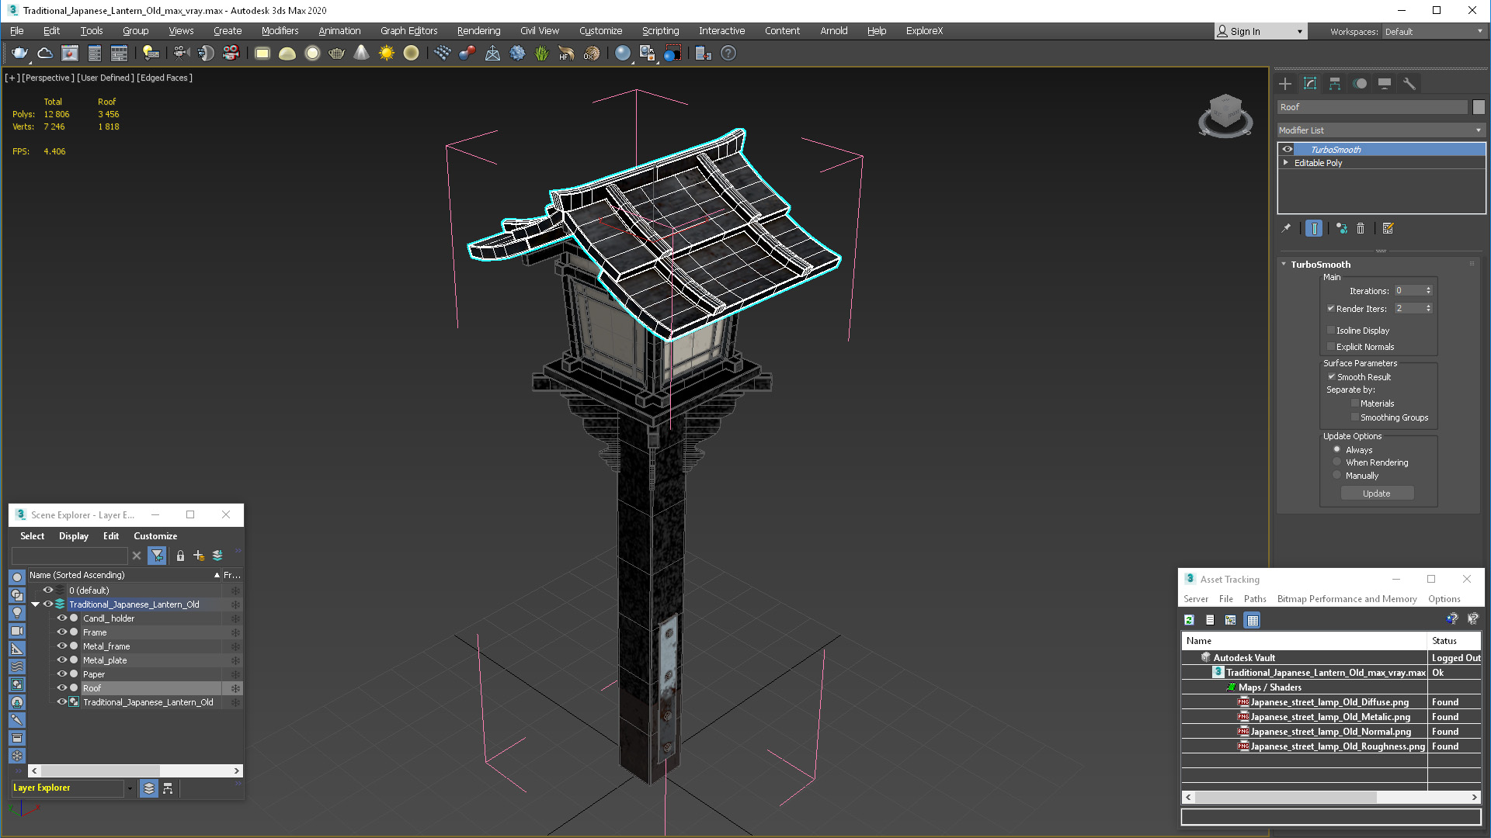Click the Update button in TurboSmooth
The width and height of the screenshot is (1491, 838).
click(1376, 492)
